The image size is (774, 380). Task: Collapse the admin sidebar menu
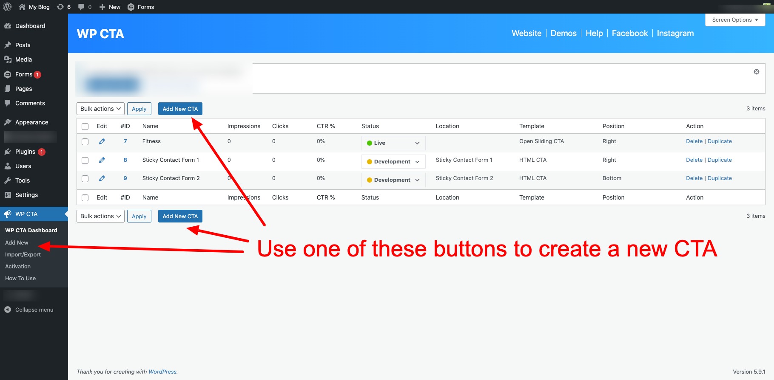[29, 310]
